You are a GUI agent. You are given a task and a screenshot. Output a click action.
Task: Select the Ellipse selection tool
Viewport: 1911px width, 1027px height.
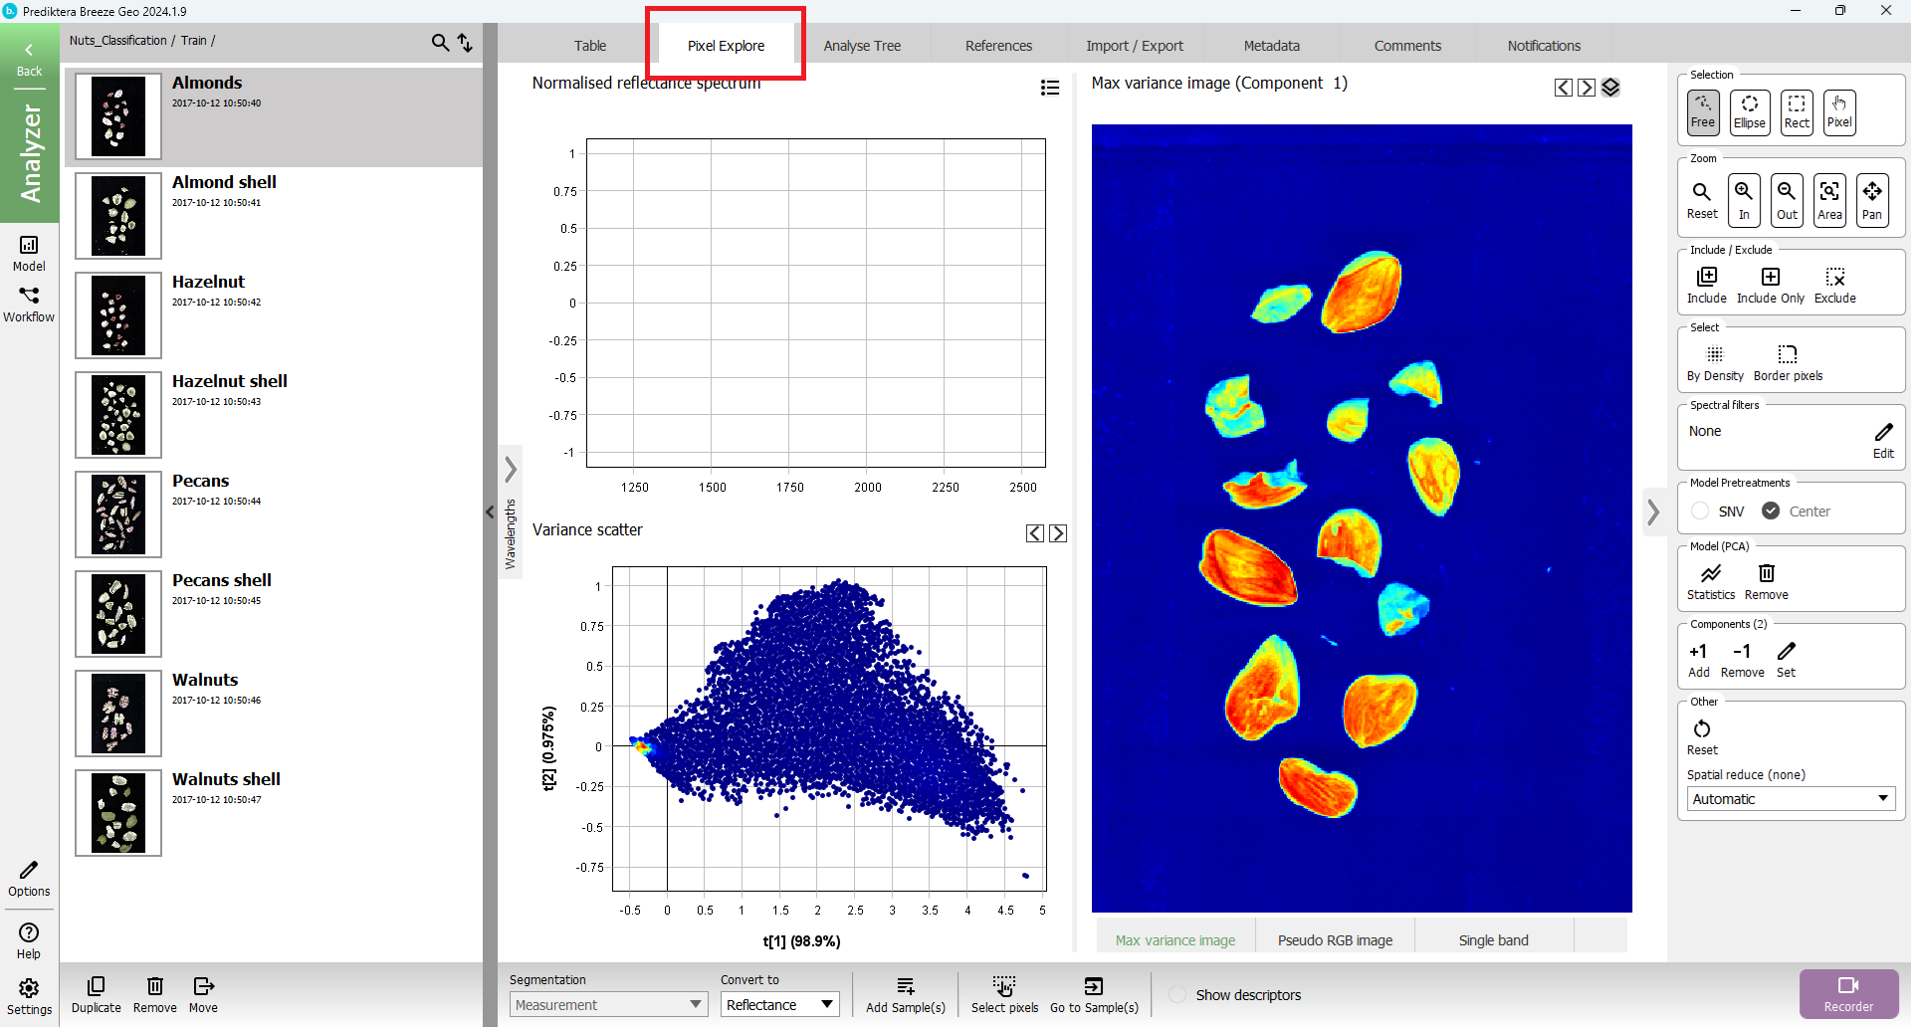(x=1749, y=111)
